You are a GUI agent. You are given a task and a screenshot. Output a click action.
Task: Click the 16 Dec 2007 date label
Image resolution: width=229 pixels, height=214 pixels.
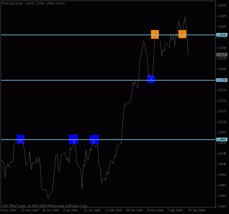(51, 210)
